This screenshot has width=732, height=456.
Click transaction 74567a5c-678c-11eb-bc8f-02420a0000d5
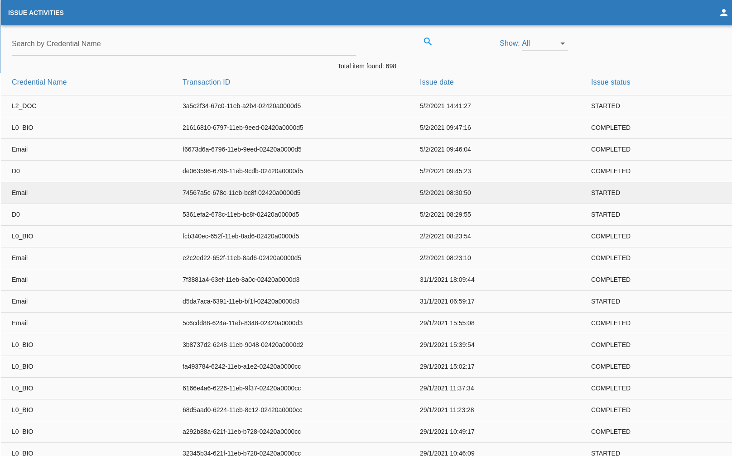pyautogui.click(x=241, y=193)
